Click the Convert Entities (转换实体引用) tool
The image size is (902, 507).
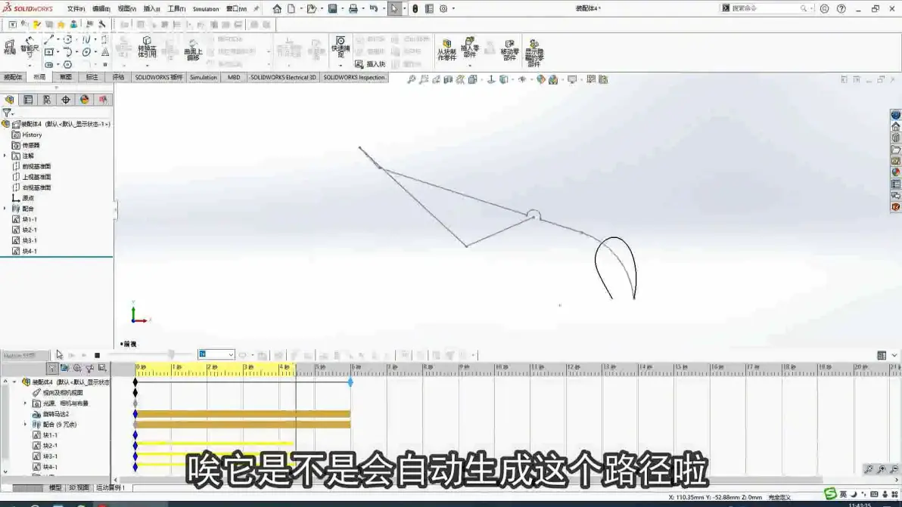coord(147,48)
